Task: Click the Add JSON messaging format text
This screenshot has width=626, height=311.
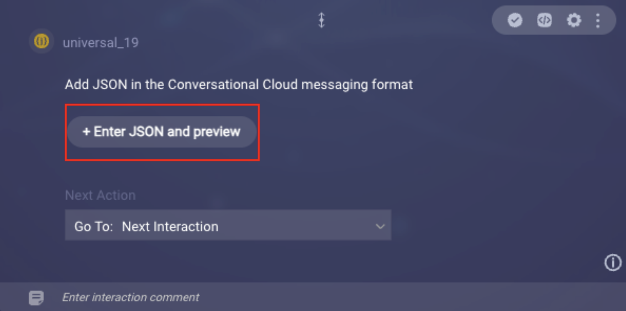Action: (239, 85)
